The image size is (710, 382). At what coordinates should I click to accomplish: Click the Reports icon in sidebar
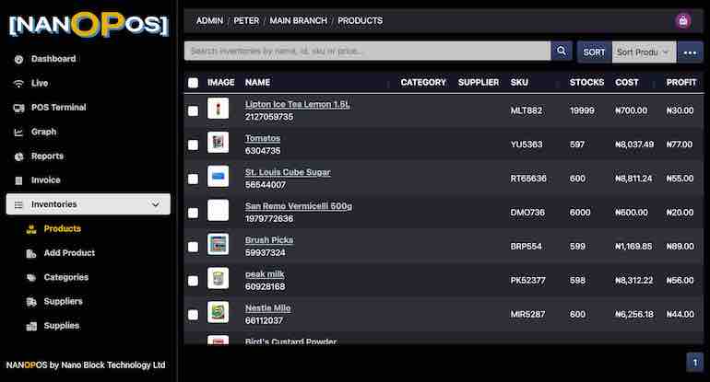tap(18, 156)
